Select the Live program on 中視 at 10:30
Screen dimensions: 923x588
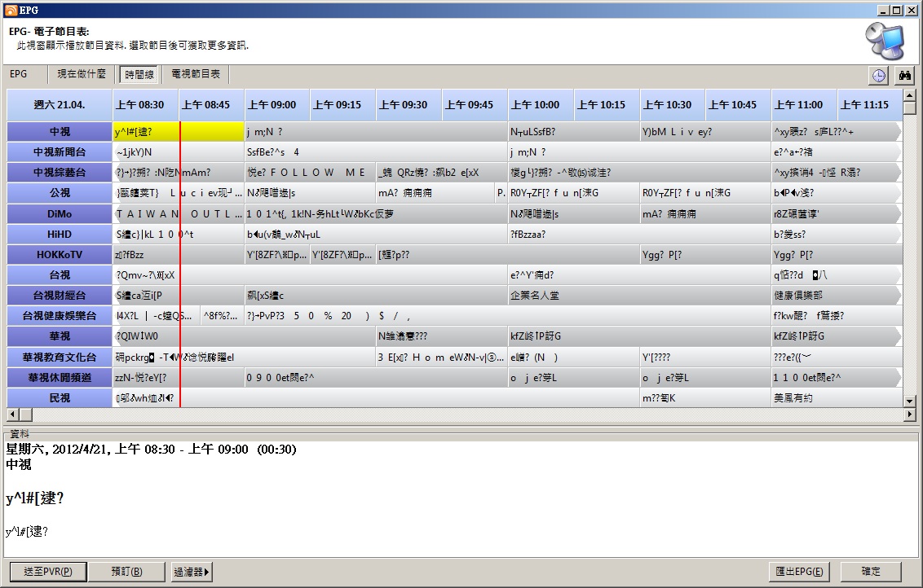point(705,132)
